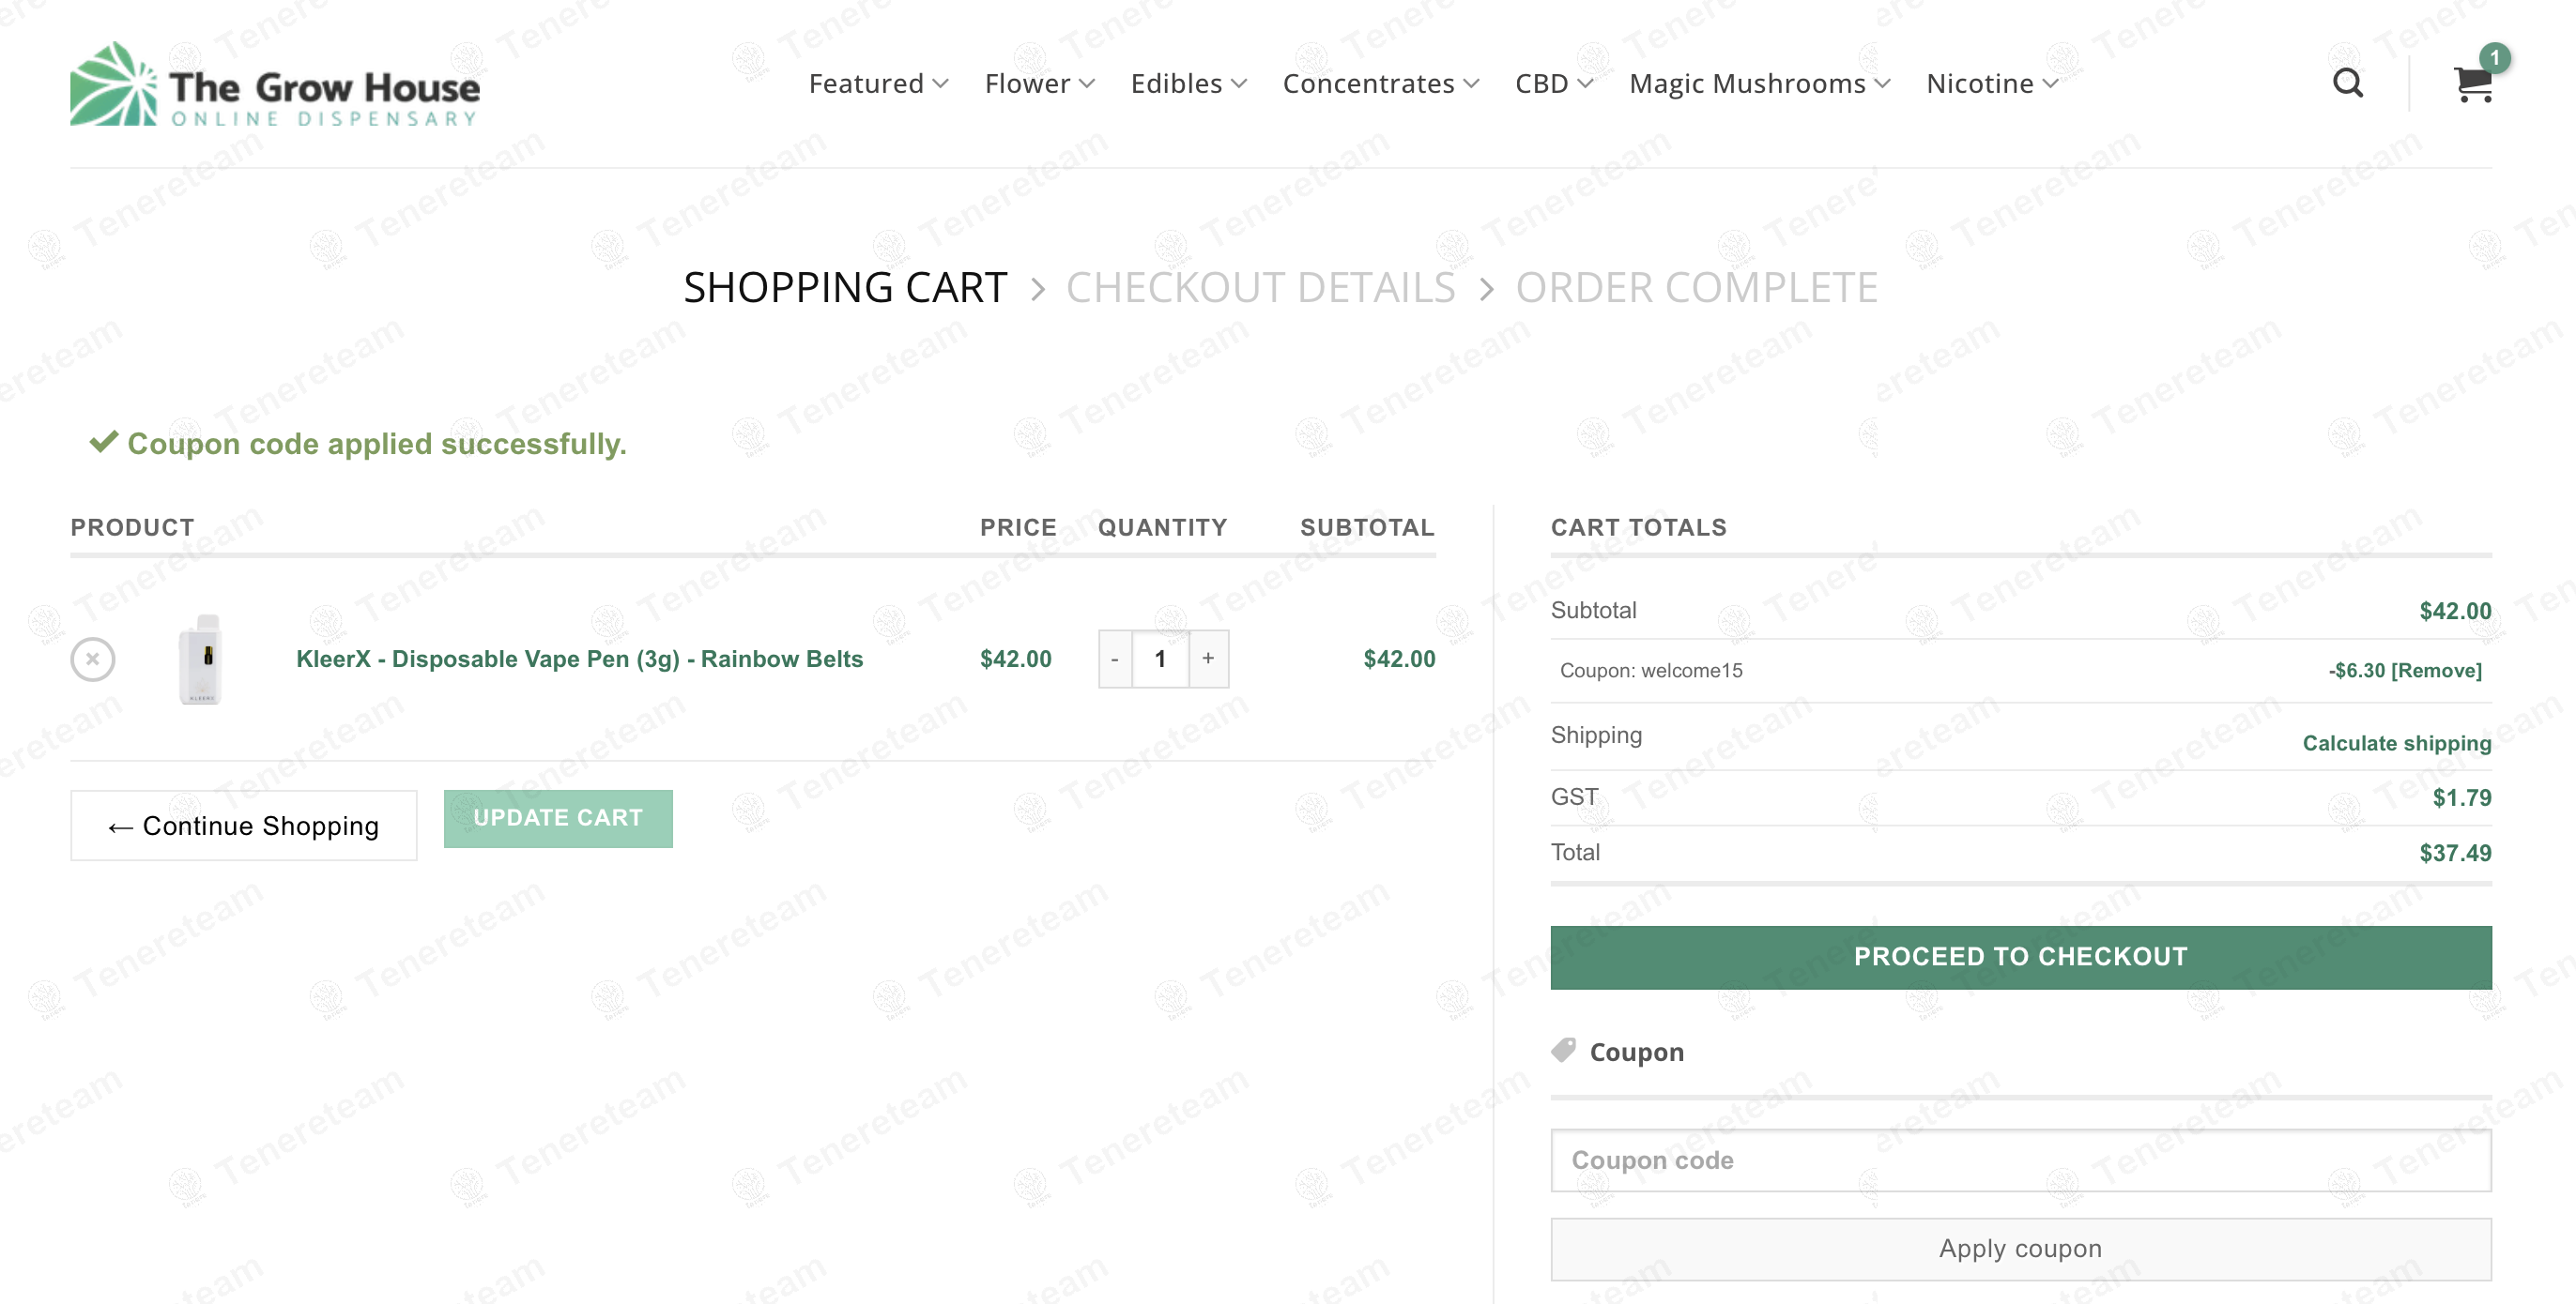Click Continue Shopping button
This screenshot has width=2576, height=1304.
click(x=243, y=825)
